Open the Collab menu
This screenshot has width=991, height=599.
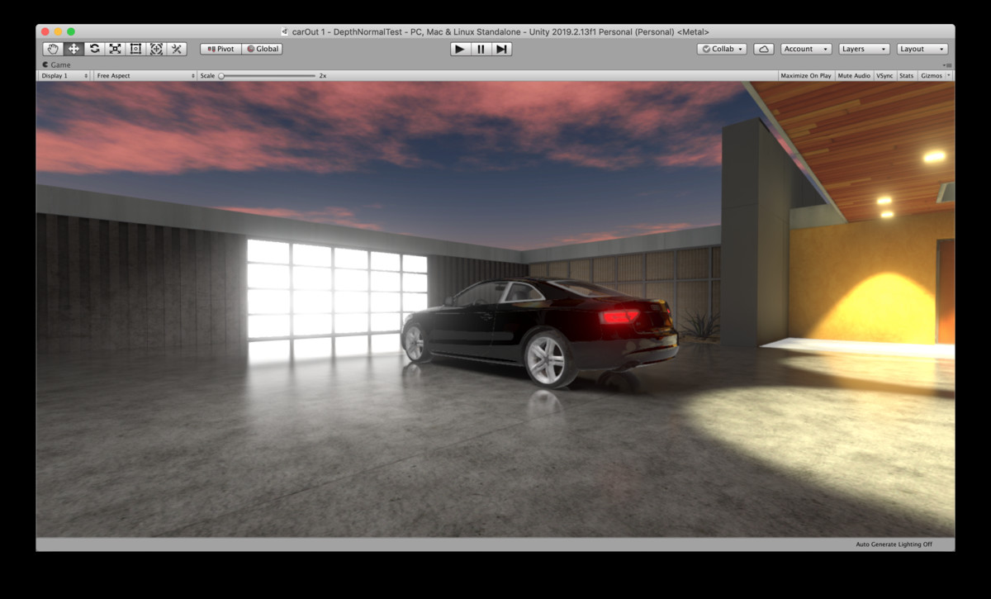[721, 49]
